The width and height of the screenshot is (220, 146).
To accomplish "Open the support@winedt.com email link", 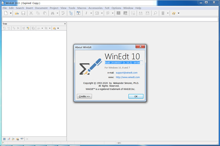I will (126, 73).
